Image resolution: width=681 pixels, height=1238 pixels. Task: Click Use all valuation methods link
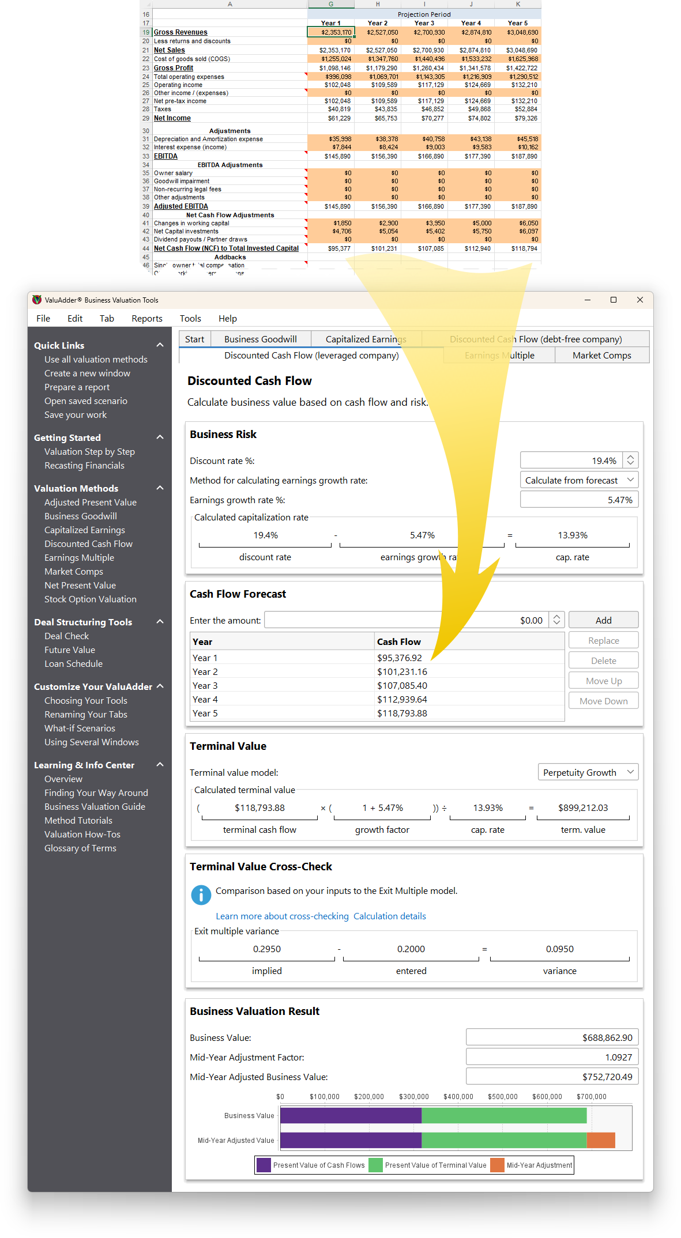96,359
